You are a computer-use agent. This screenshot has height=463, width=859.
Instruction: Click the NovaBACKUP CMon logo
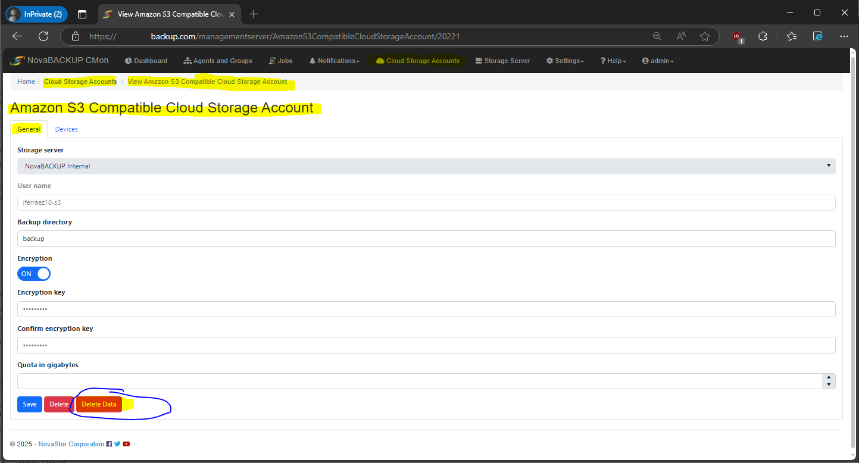(60, 61)
